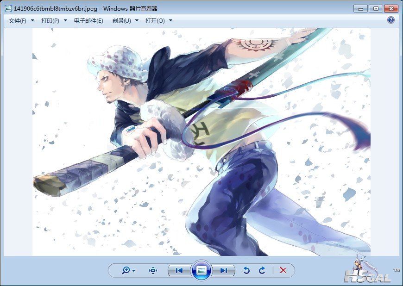Delete the image with red X
This screenshot has height=286, width=403.
click(283, 270)
